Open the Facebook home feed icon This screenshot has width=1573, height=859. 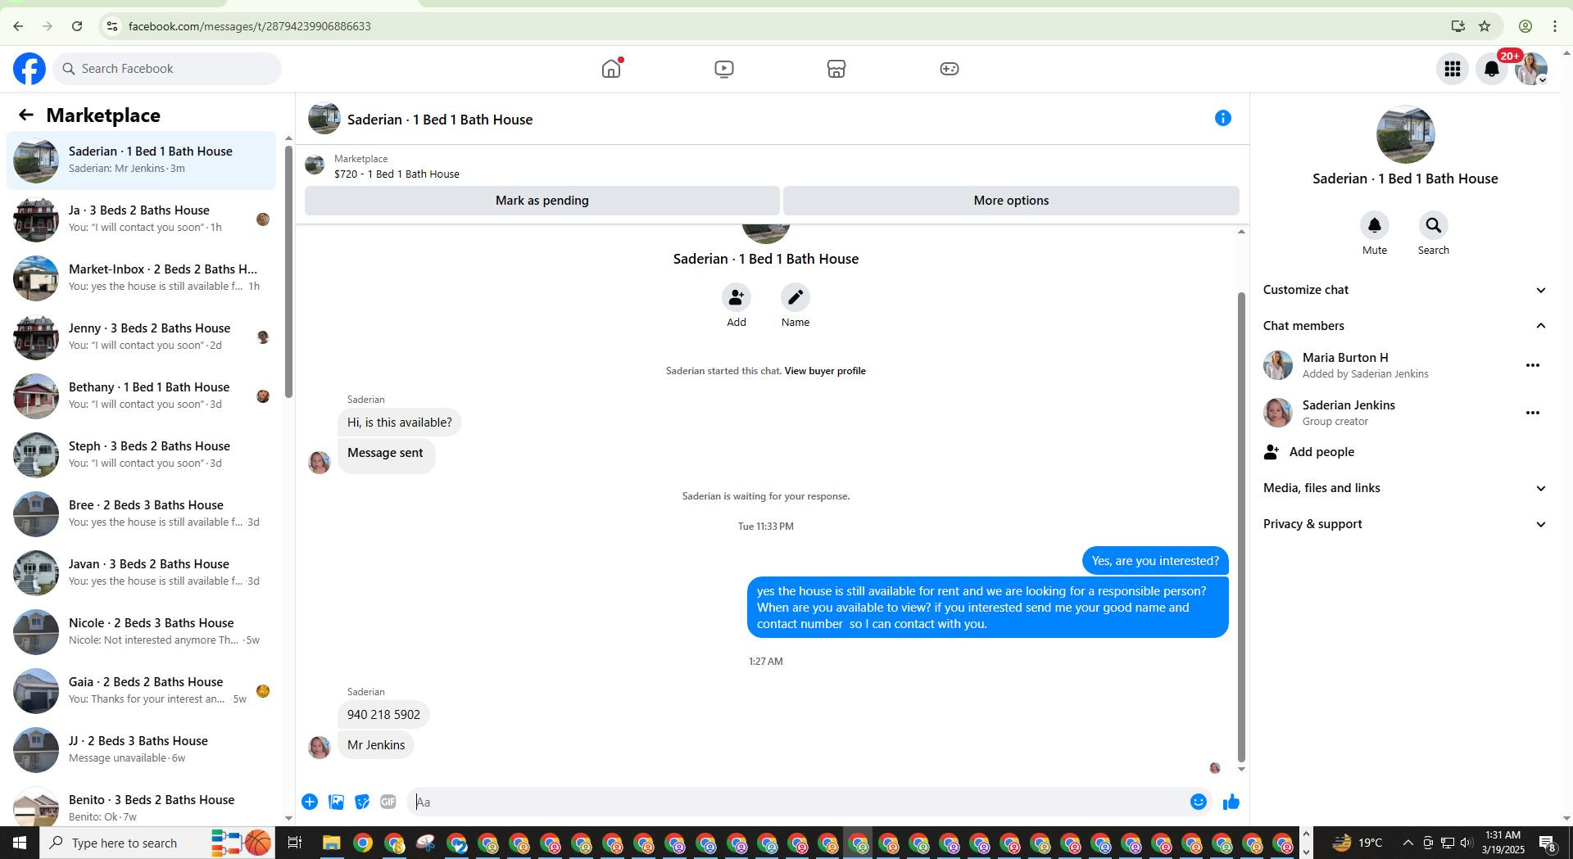pos(611,69)
